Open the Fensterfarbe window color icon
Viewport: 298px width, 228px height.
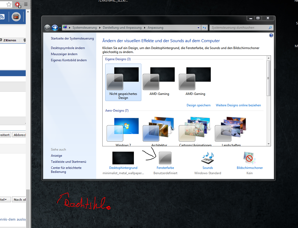click(165, 158)
